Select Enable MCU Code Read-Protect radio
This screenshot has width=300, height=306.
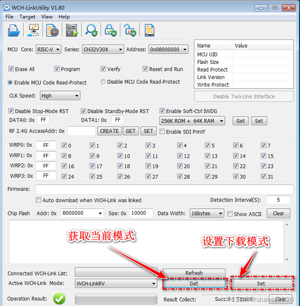(10, 82)
